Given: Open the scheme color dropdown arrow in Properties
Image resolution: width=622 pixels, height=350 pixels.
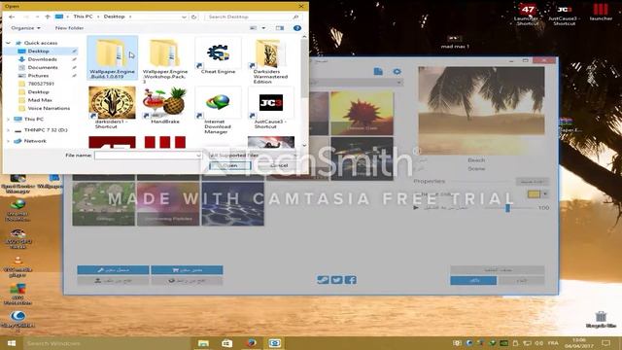Looking at the screenshot, I should (x=546, y=194).
